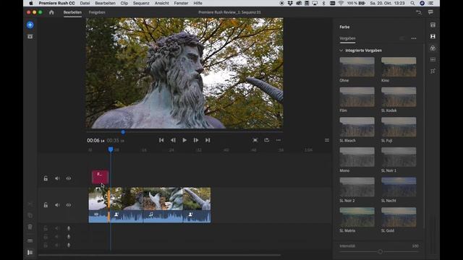This screenshot has width=463, height=260.
Task: Apply the Ohne preset
Action: click(357, 67)
